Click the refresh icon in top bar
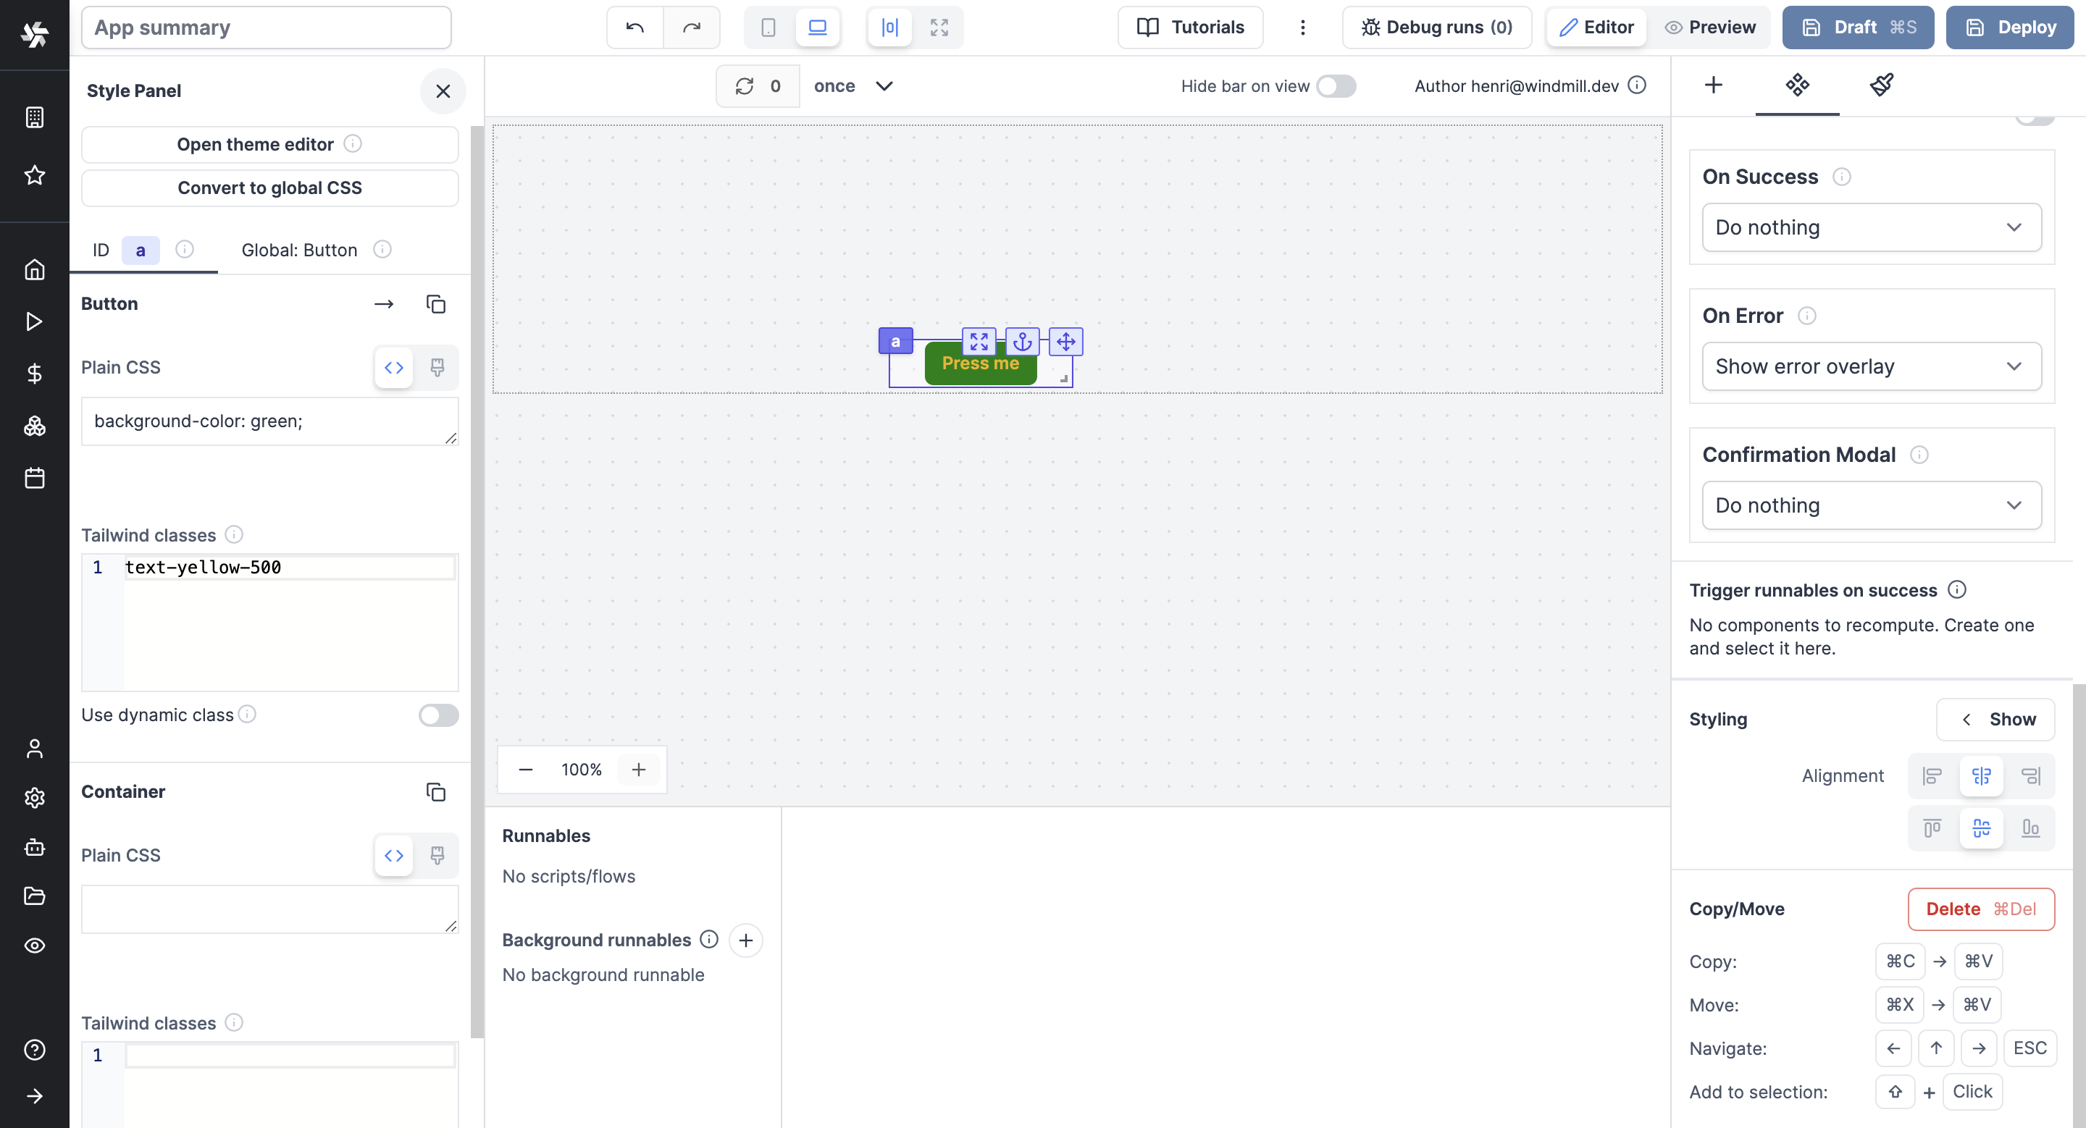 (744, 85)
